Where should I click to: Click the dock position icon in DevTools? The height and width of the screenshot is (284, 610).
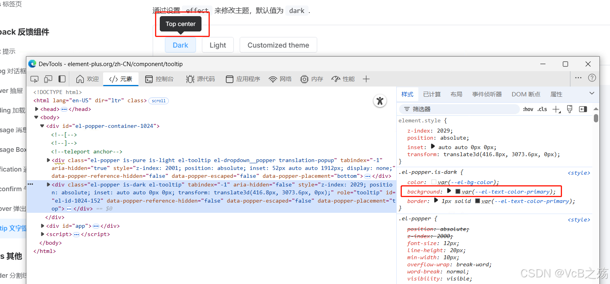coord(61,79)
